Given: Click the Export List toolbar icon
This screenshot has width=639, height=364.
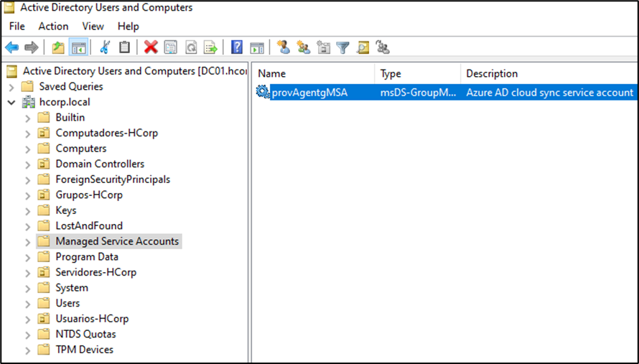Looking at the screenshot, I should coord(210,47).
